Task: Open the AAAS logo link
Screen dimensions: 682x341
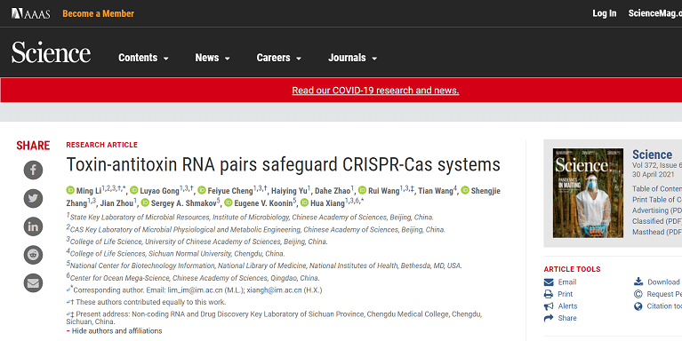Action: tap(30, 13)
